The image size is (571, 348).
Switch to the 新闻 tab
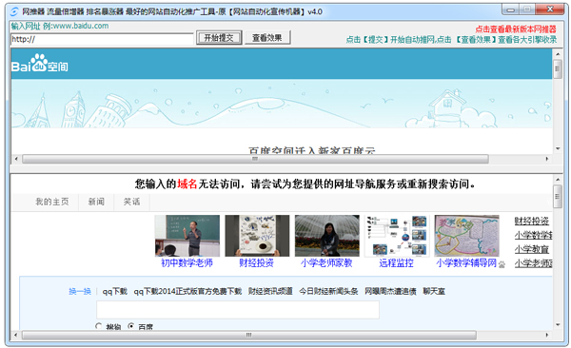point(96,202)
